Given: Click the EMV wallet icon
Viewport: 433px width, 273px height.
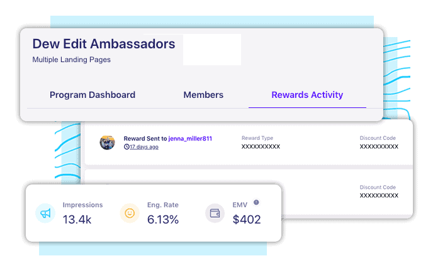Looking at the screenshot, I should pyautogui.click(x=215, y=213).
